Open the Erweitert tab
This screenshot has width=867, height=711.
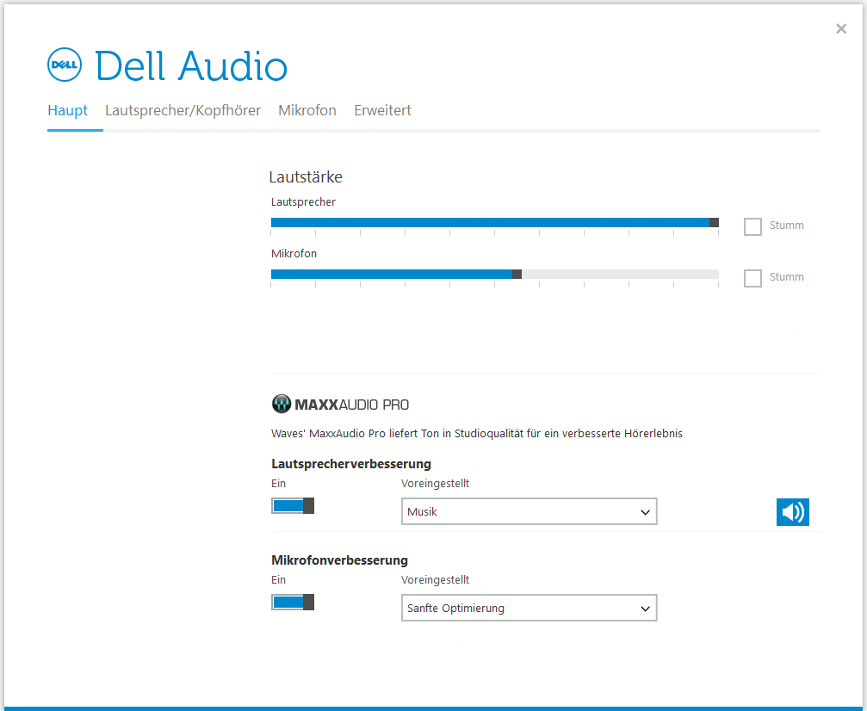pos(382,110)
